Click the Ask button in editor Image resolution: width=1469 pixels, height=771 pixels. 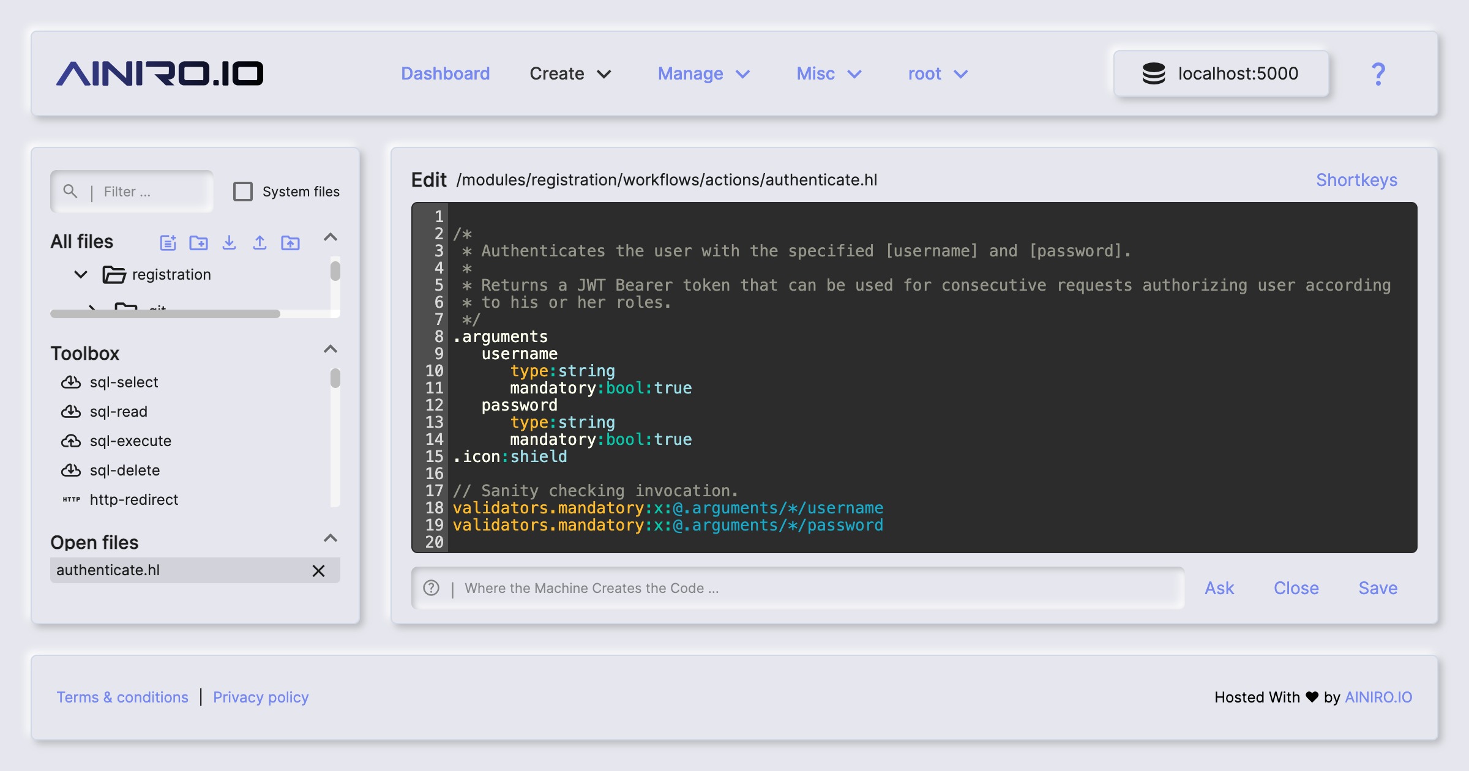[1218, 587]
